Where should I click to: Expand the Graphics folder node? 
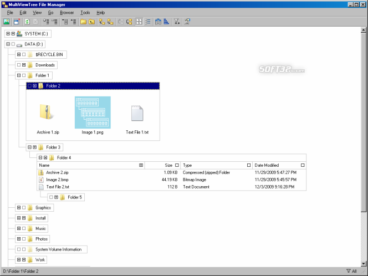[x=19, y=207]
